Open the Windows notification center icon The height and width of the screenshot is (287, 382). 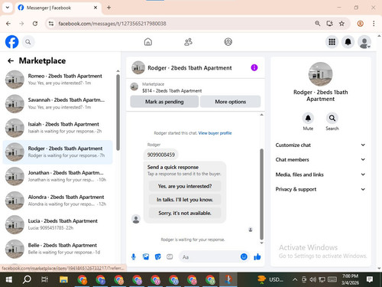(x=370, y=279)
